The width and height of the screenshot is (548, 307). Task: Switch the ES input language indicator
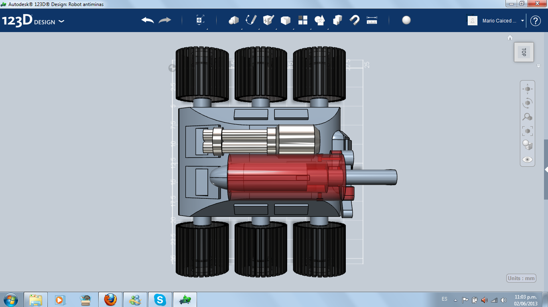pos(444,299)
